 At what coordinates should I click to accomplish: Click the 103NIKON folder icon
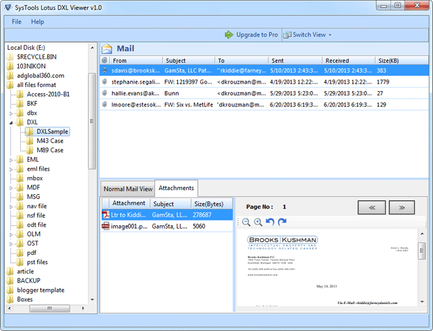pyautogui.click(x=10, y=66)
